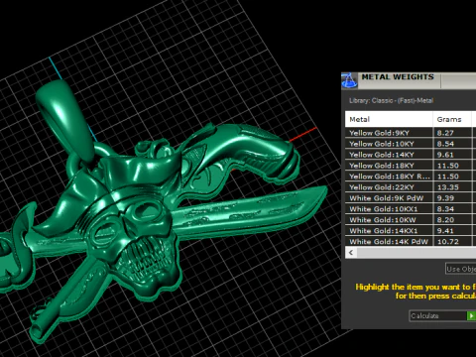This screenshot has width=476, height=357.
Task: Select the Yellow Gold:9KY row
Action: pos(411,133)
